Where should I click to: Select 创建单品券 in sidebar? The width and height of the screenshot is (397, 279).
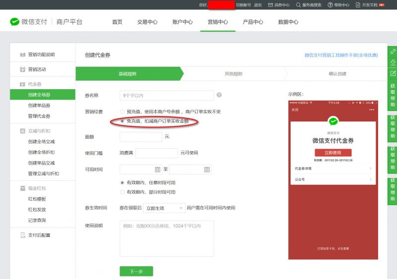(x=39, y=106)
